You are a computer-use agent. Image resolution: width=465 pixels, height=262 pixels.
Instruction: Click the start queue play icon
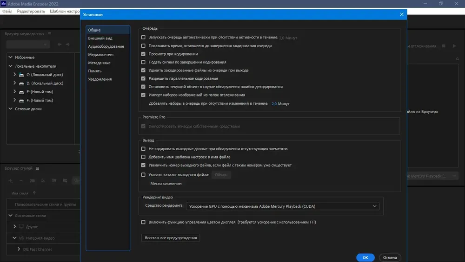(x=454, y=46)
